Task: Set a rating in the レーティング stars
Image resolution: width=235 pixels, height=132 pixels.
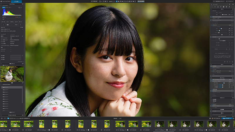Action: [12, 34]
